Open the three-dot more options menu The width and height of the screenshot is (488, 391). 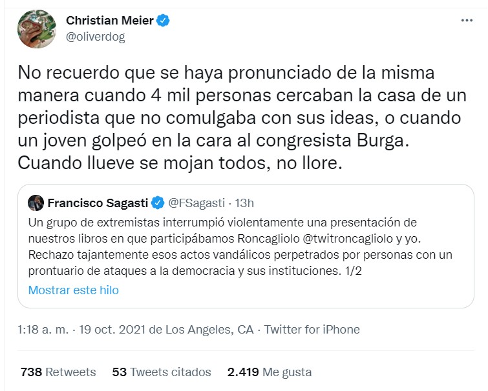click(466, 21)
